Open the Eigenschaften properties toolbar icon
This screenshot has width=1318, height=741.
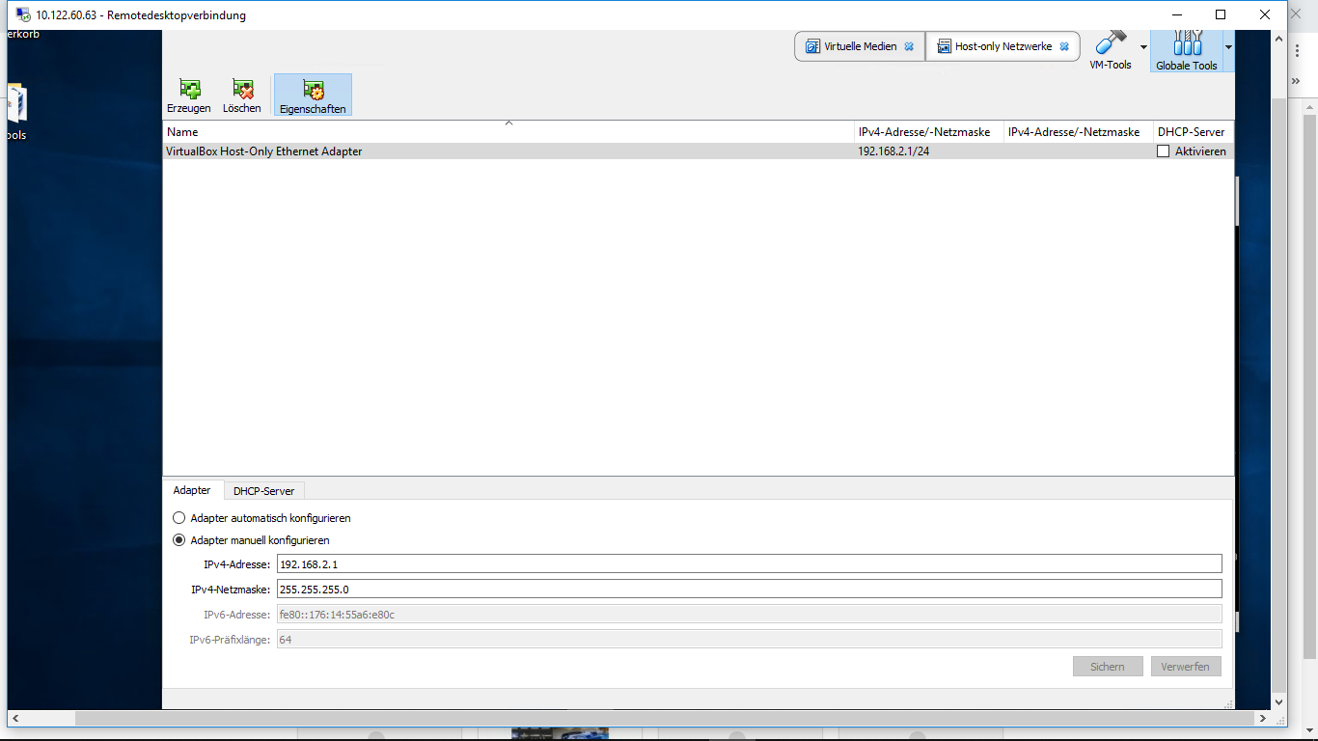coord(313,96)
